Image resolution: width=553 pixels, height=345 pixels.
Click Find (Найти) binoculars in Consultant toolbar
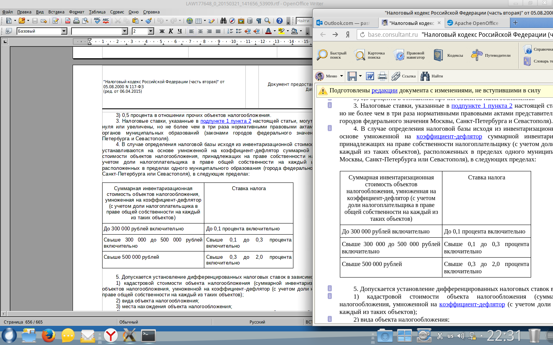(x=432, y=76)
